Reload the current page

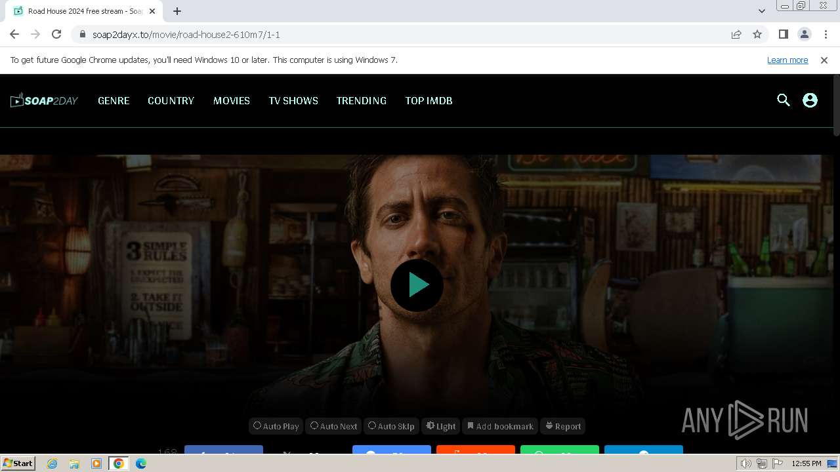(56, 34)
